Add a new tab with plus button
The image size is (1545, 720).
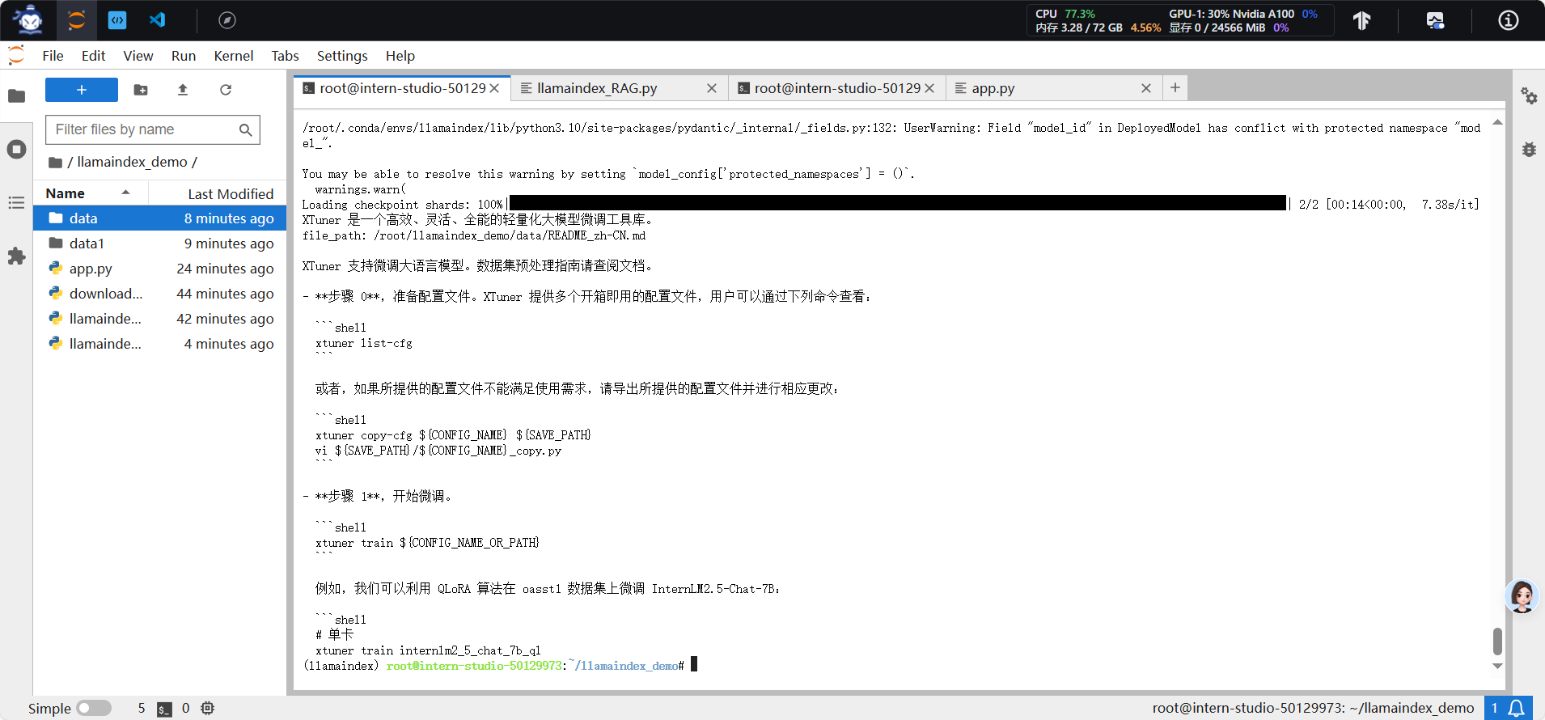pyautogui.click(x=1175, y=87)
